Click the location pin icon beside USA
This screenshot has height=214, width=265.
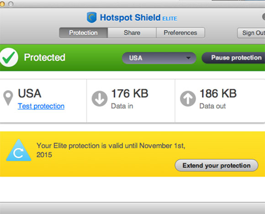[8, 98]
